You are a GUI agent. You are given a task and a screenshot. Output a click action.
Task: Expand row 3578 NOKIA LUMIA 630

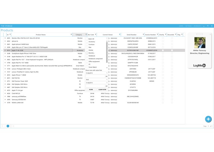pyautogui.click(x=5, y=102)
